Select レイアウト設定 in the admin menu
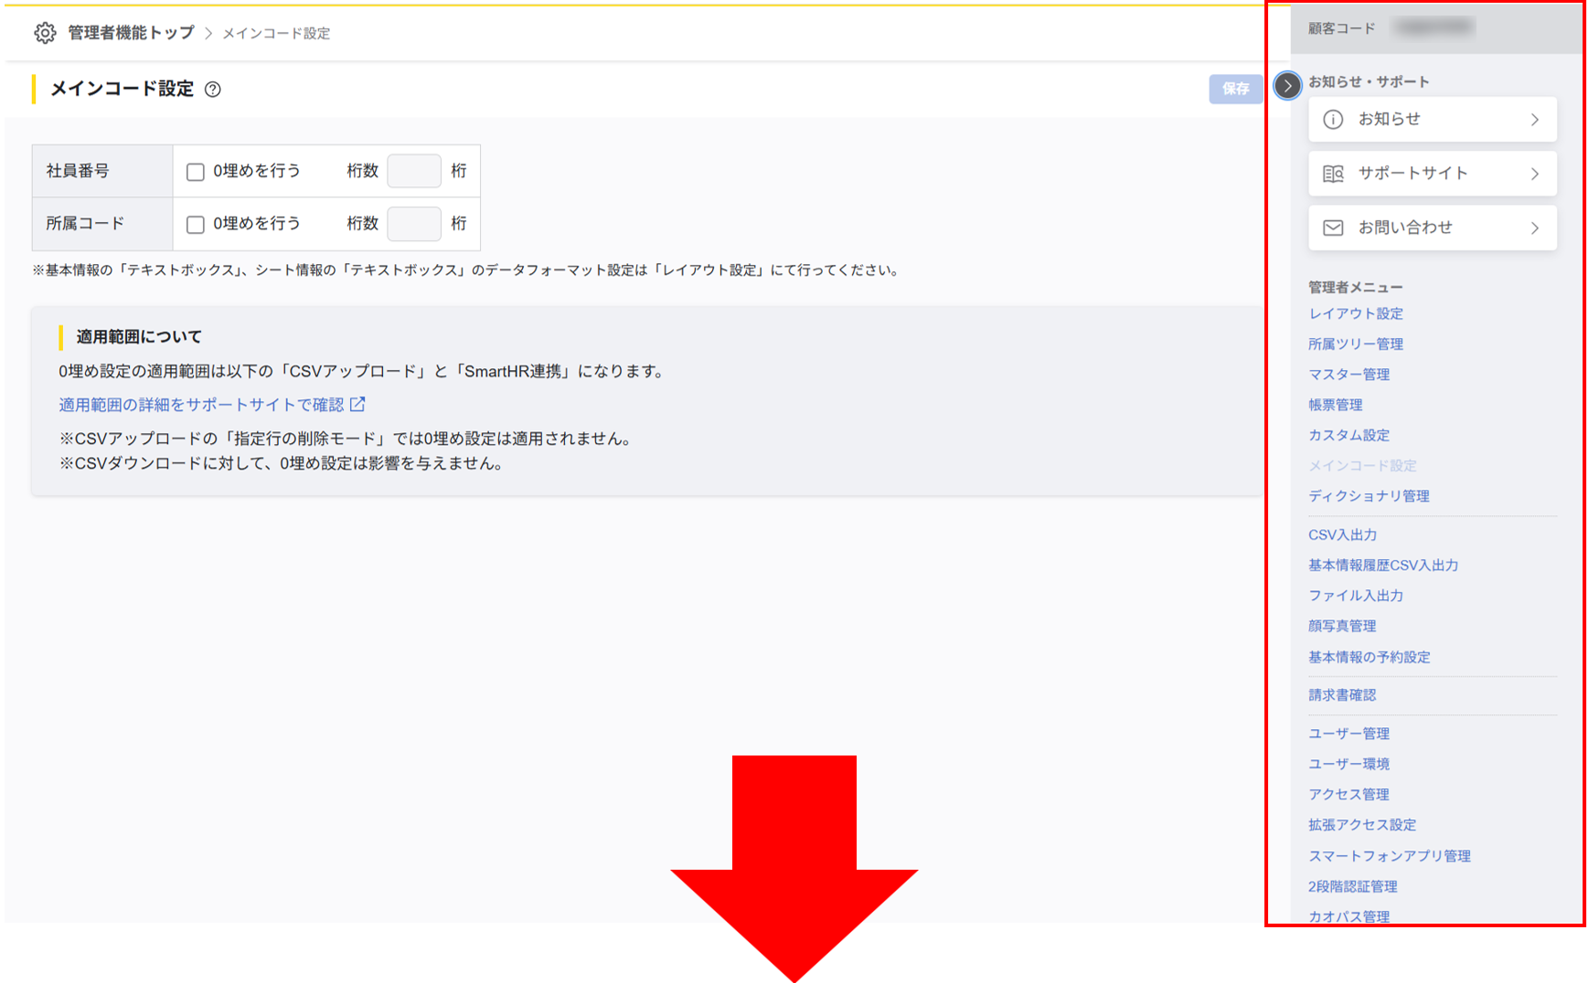Image resolution: width=1588 pixels, height=983 pixels. (x=1356, y=313)
